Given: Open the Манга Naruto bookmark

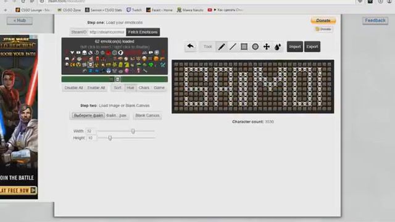Looking at the screenshot, I should coord(190,10).
